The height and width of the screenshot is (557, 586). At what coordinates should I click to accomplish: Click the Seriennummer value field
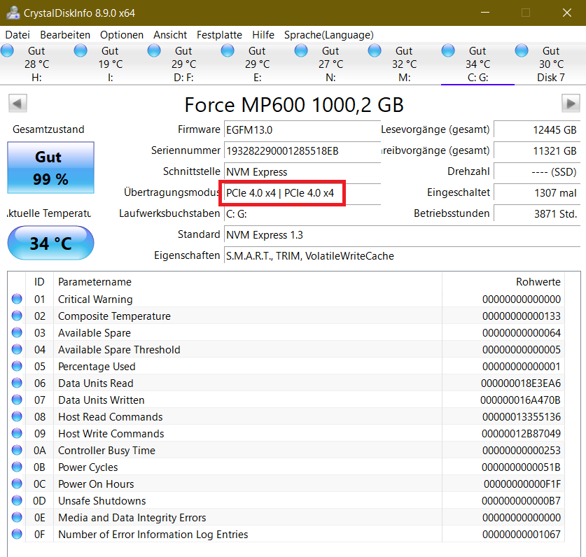(302, 151)
